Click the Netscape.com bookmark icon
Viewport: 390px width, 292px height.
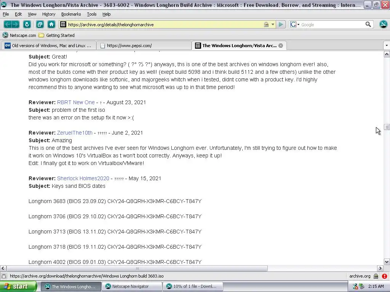5,35
